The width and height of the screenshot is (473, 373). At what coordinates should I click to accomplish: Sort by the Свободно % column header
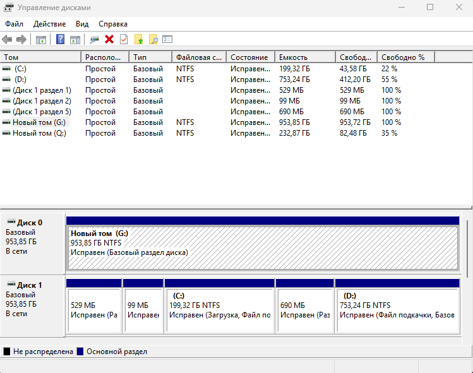(406, 57)
